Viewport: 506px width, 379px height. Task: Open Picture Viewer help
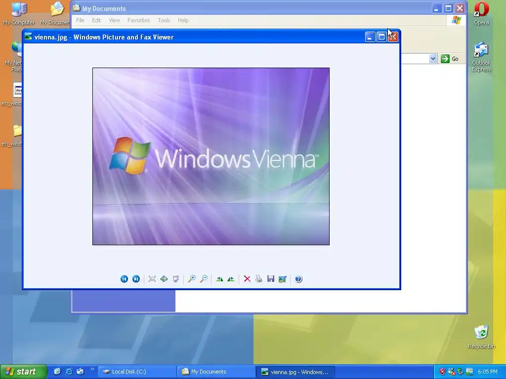pos(298,279)
